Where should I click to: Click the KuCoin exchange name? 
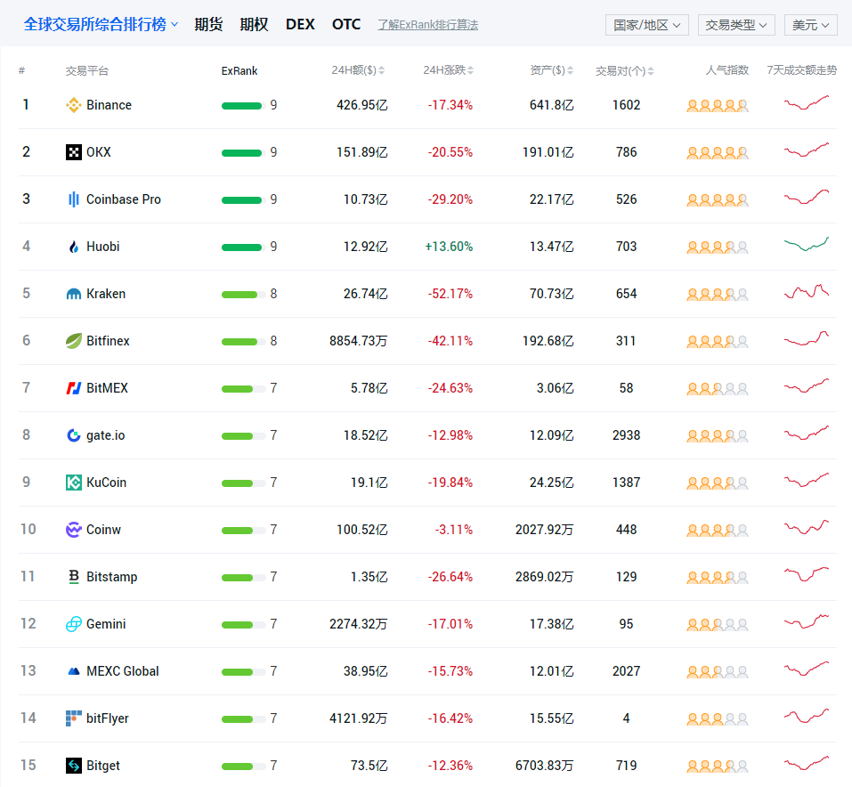pos(107,483)
